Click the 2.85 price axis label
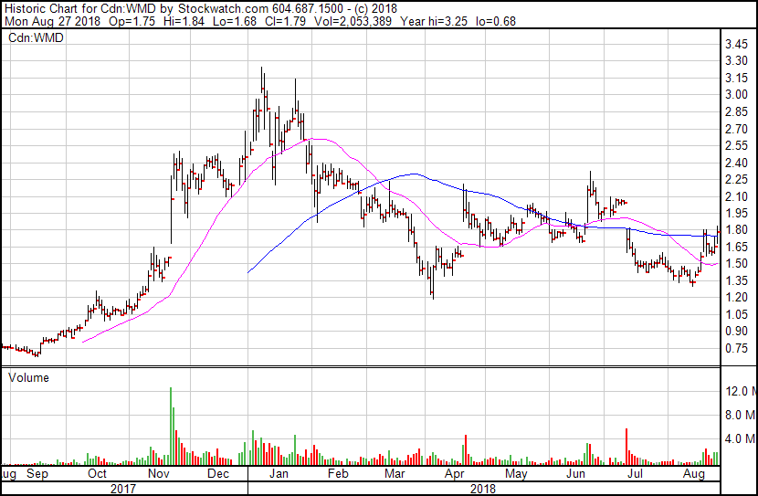The image size is (758, 496). click(736, 111)
